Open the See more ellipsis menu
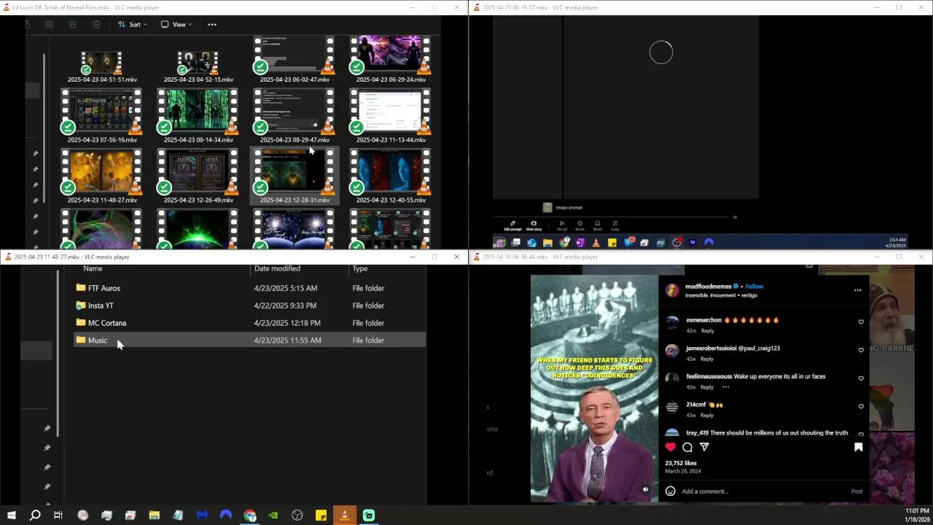Screen dimensions: 933x525 tap(212, 25)
